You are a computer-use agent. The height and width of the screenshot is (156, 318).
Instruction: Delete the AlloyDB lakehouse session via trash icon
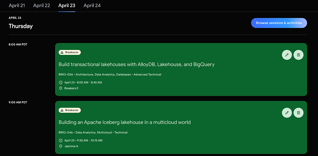[299, 55]
